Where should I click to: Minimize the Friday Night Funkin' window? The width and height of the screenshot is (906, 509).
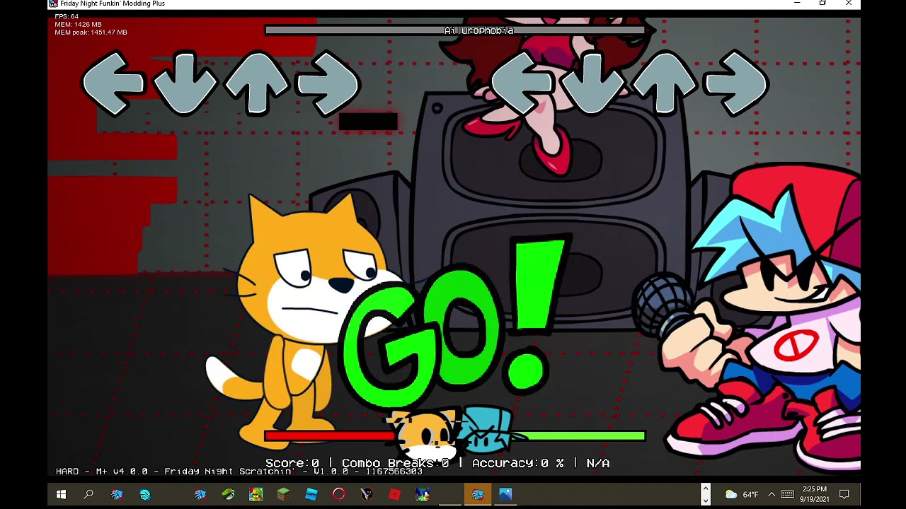click(x=797, y=4)
